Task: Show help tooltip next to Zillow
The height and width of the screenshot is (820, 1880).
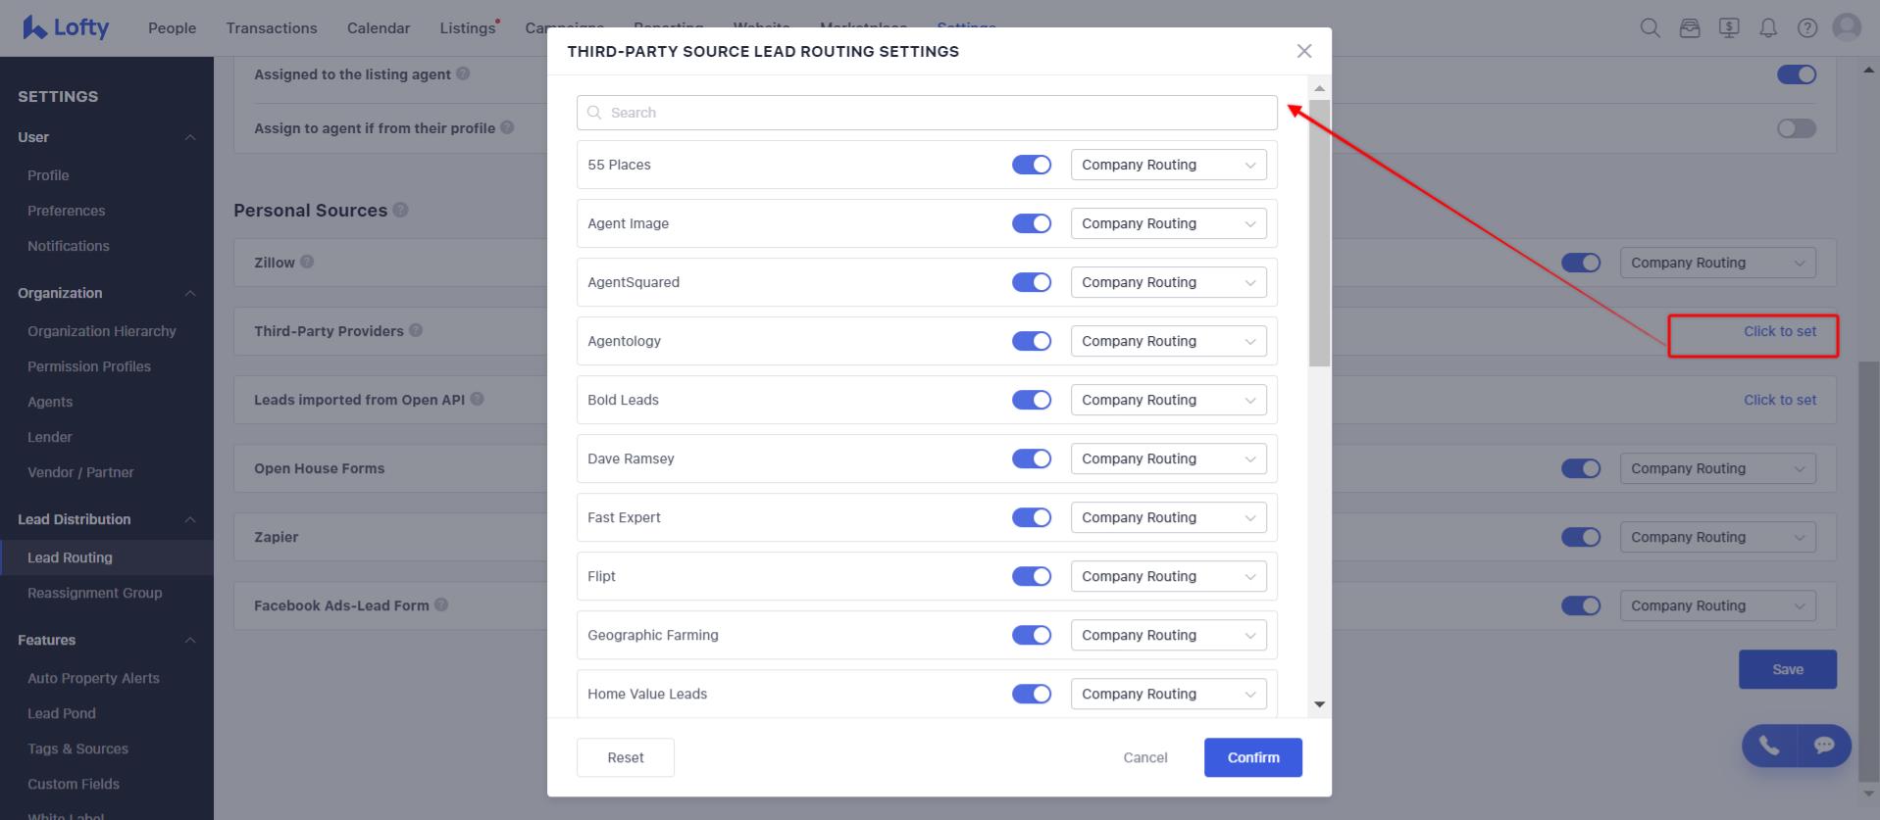Action: click(307, 262)
